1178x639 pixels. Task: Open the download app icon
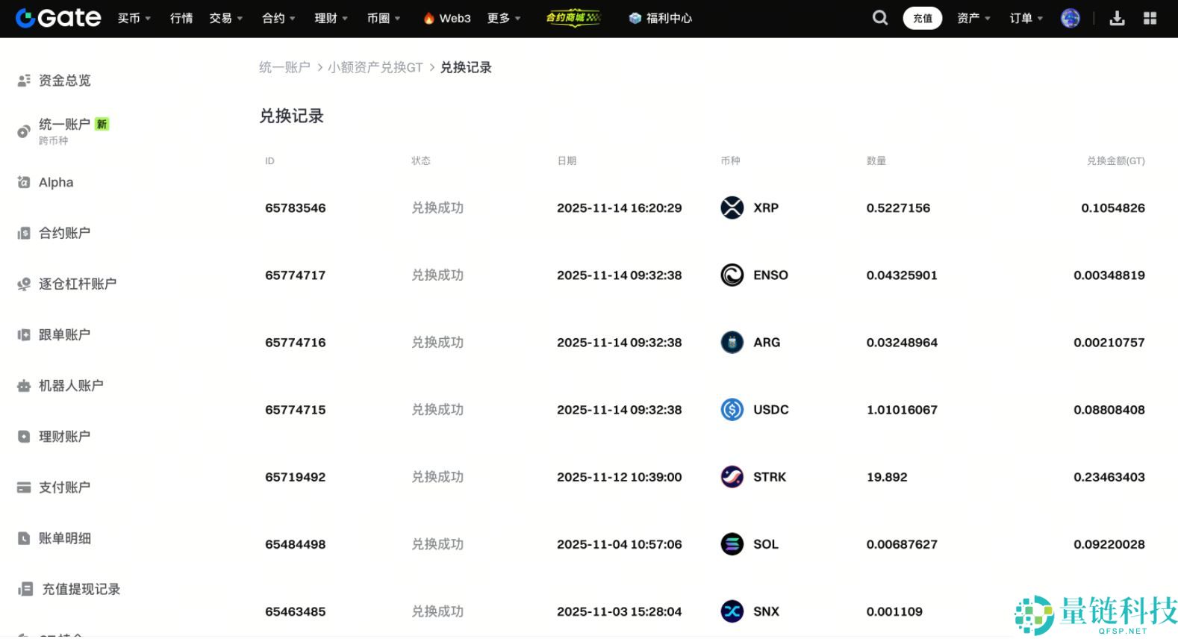click(x=1117, y=18)
